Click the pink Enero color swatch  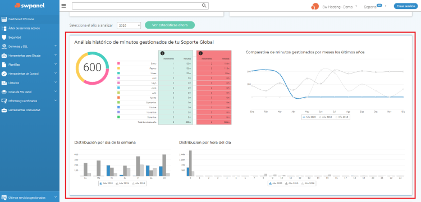click(x=118, y=63)
